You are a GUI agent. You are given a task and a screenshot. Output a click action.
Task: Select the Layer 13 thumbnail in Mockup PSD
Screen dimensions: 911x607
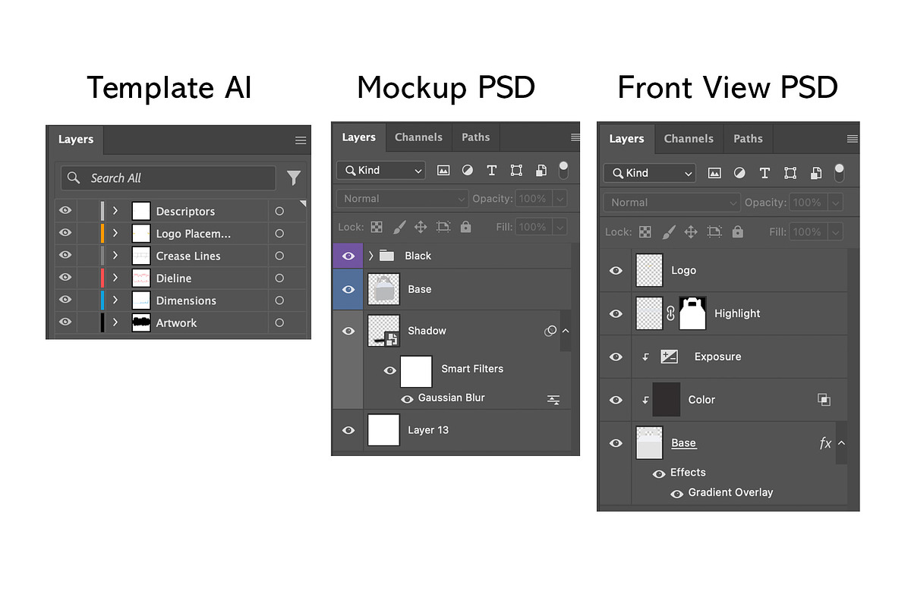click(383, 430)
